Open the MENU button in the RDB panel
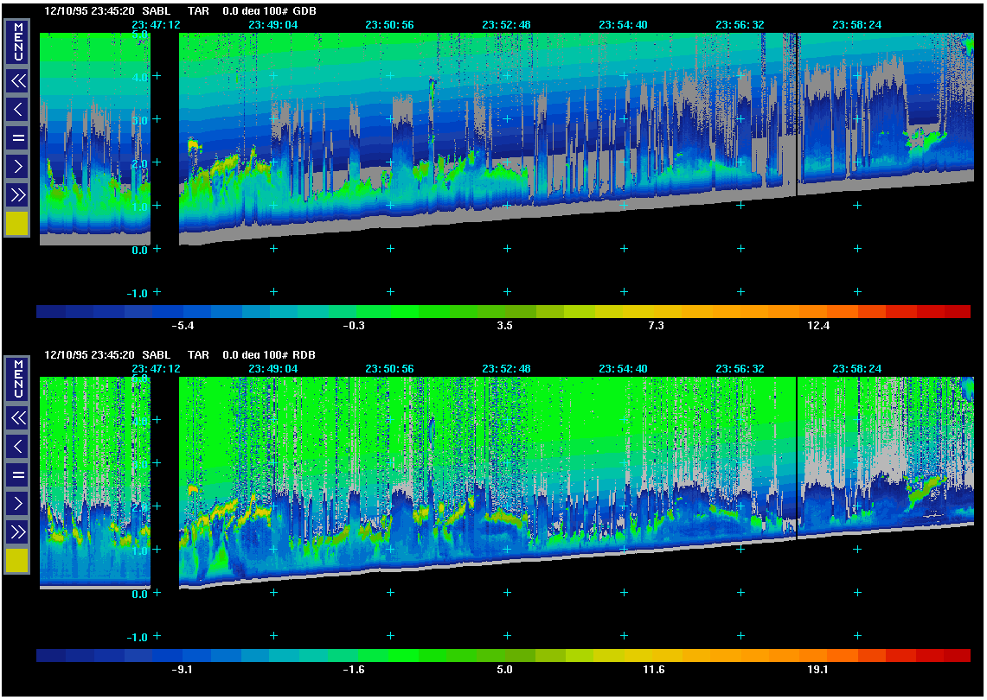The image size is (987, 700). [17, 378]
